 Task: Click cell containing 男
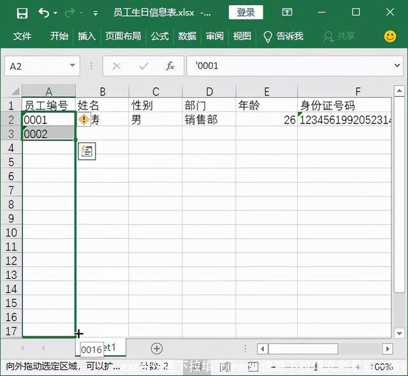(156, 120)
